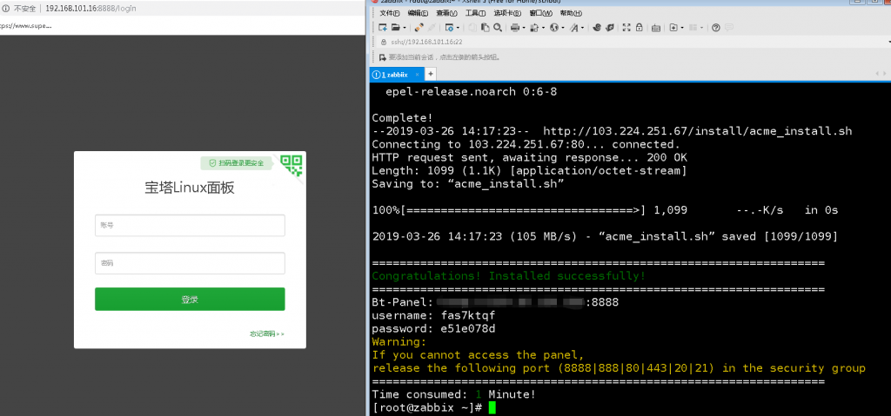The image size is (891, 416).
Task: Click the 账号 username field
Action: tap(190, 225)
